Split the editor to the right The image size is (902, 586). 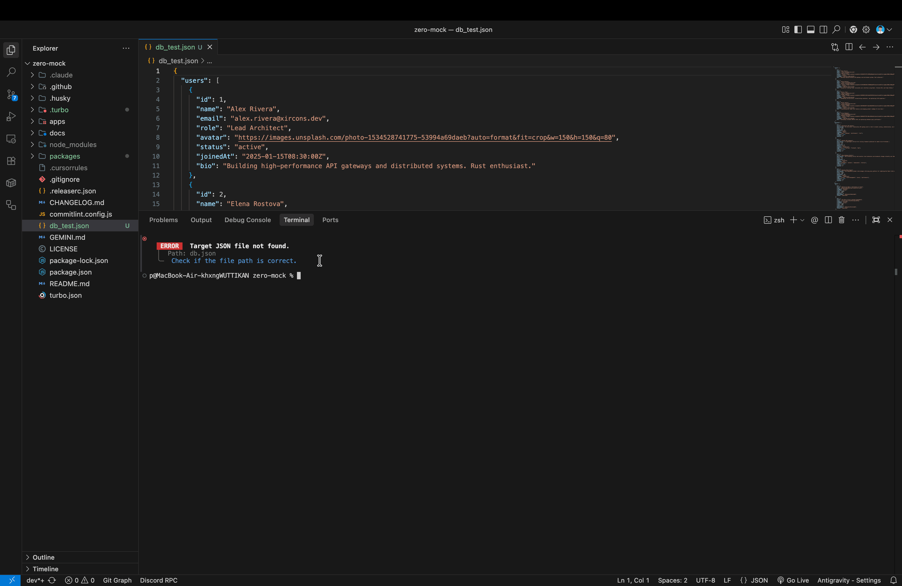pos(849,47)
